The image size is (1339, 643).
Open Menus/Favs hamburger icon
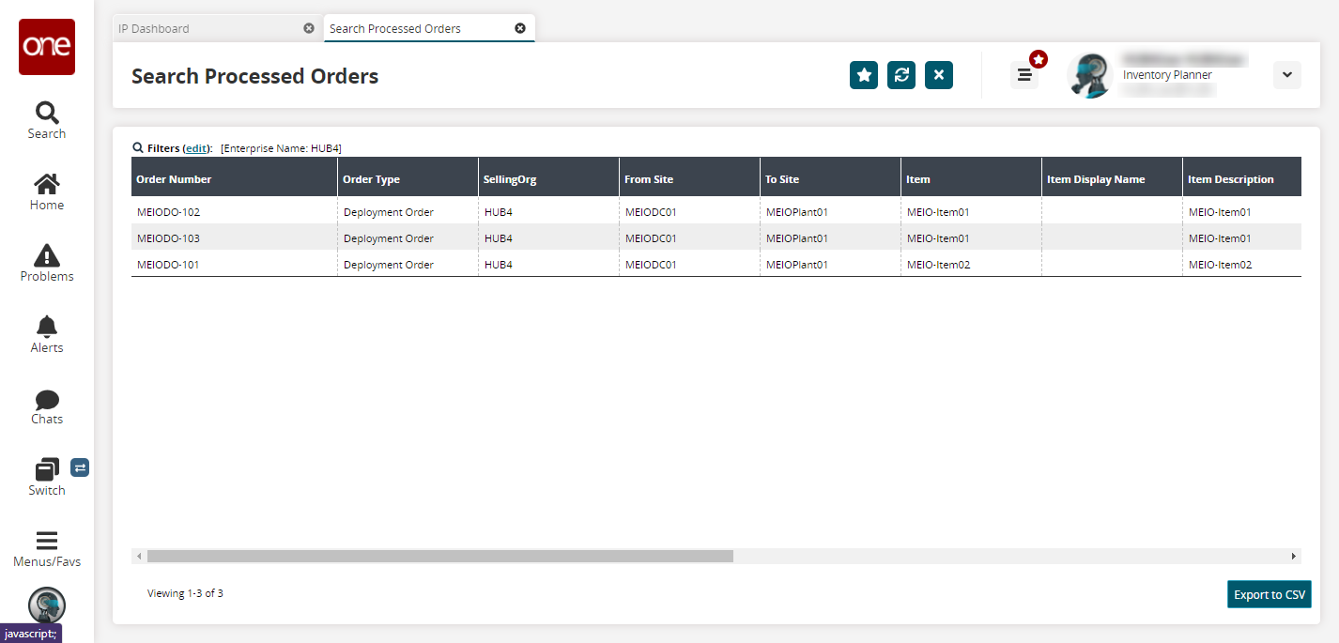pyautogui.click(x=46, y=541)
